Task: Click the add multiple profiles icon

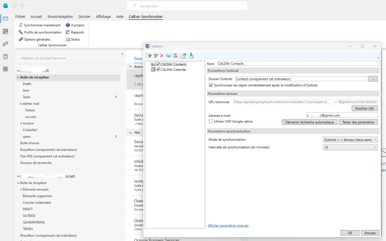Action: click(x=156, y=56)
